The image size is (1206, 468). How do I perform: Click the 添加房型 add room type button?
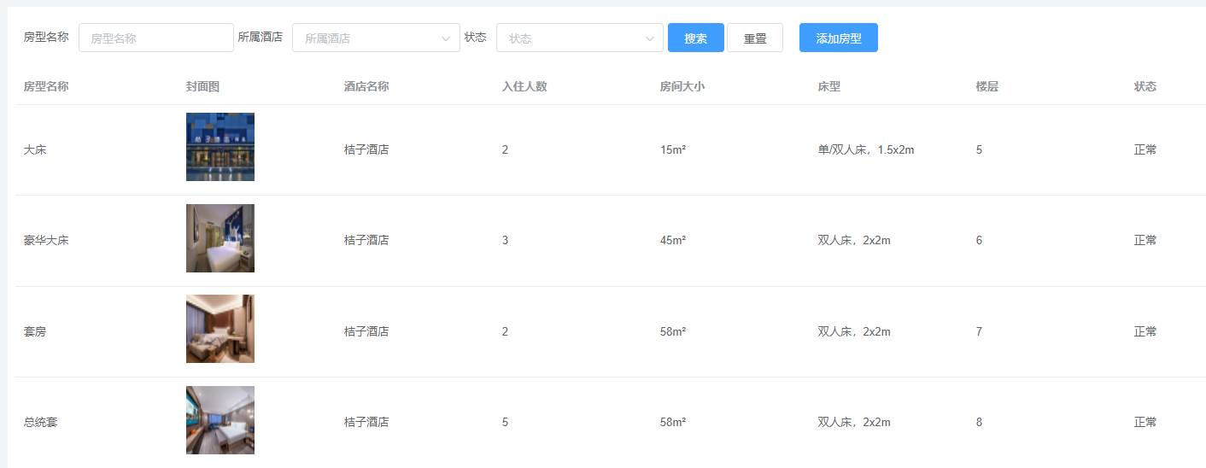[x=838, y=38]
